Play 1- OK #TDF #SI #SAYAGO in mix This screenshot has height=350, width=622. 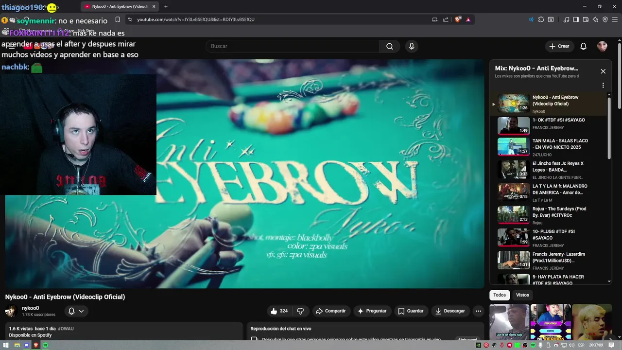coord(549,125)
